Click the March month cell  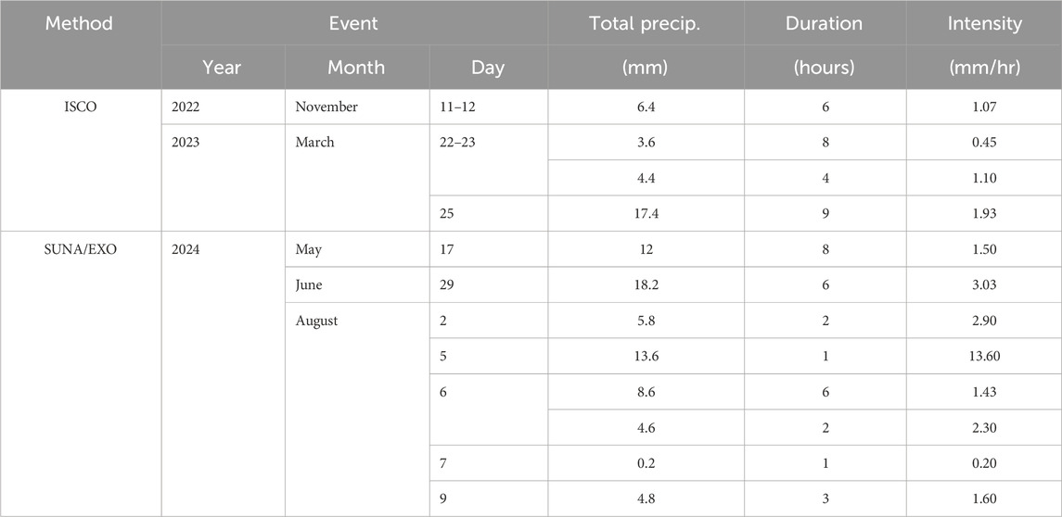click(x=315, y=143)
